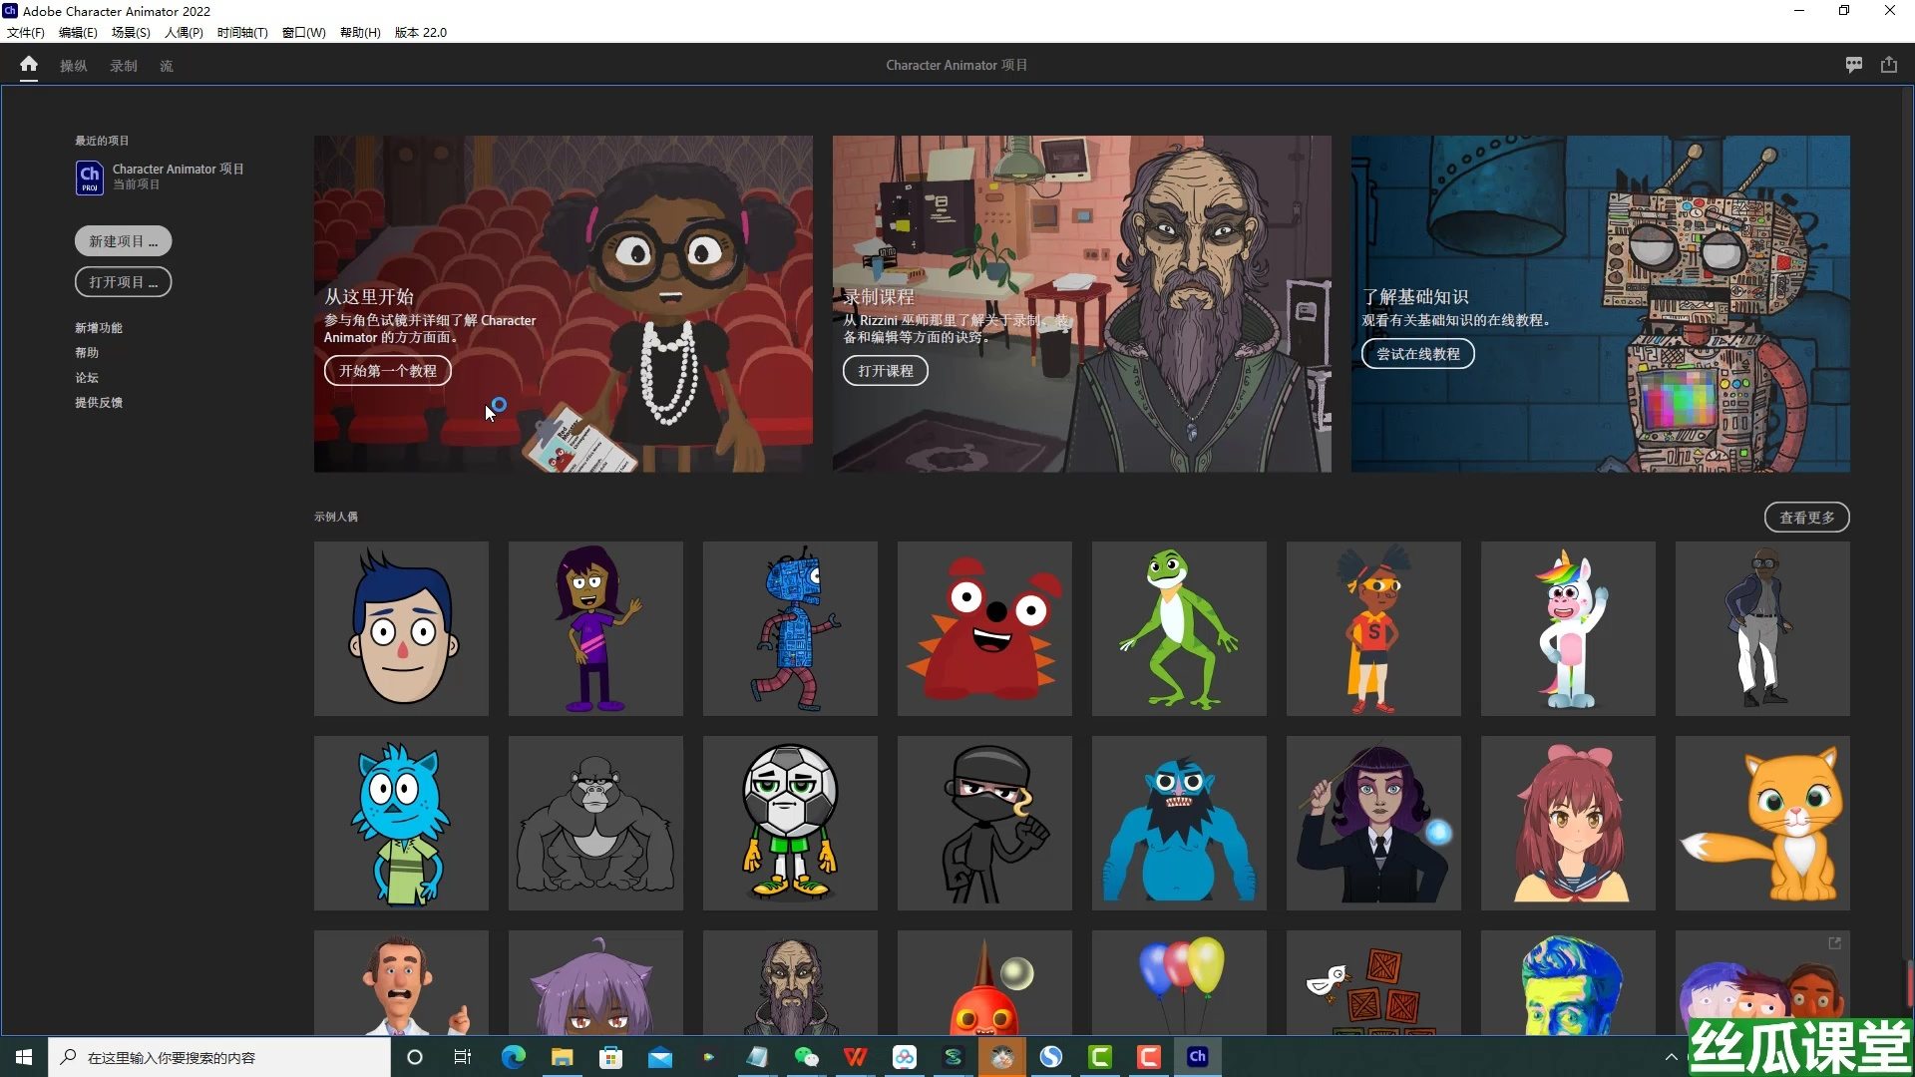Open File Explorer from taskbar
Screen dimensions: 1915x1077
click(x=562, y=1057)
